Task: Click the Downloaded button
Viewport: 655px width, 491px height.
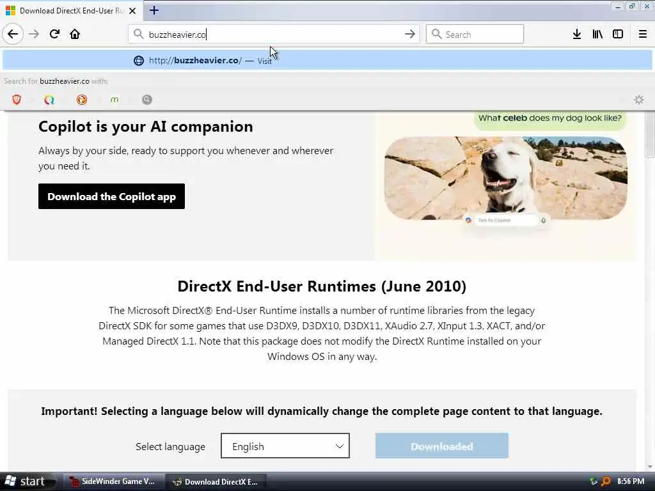Action: [x=441, y=446]
